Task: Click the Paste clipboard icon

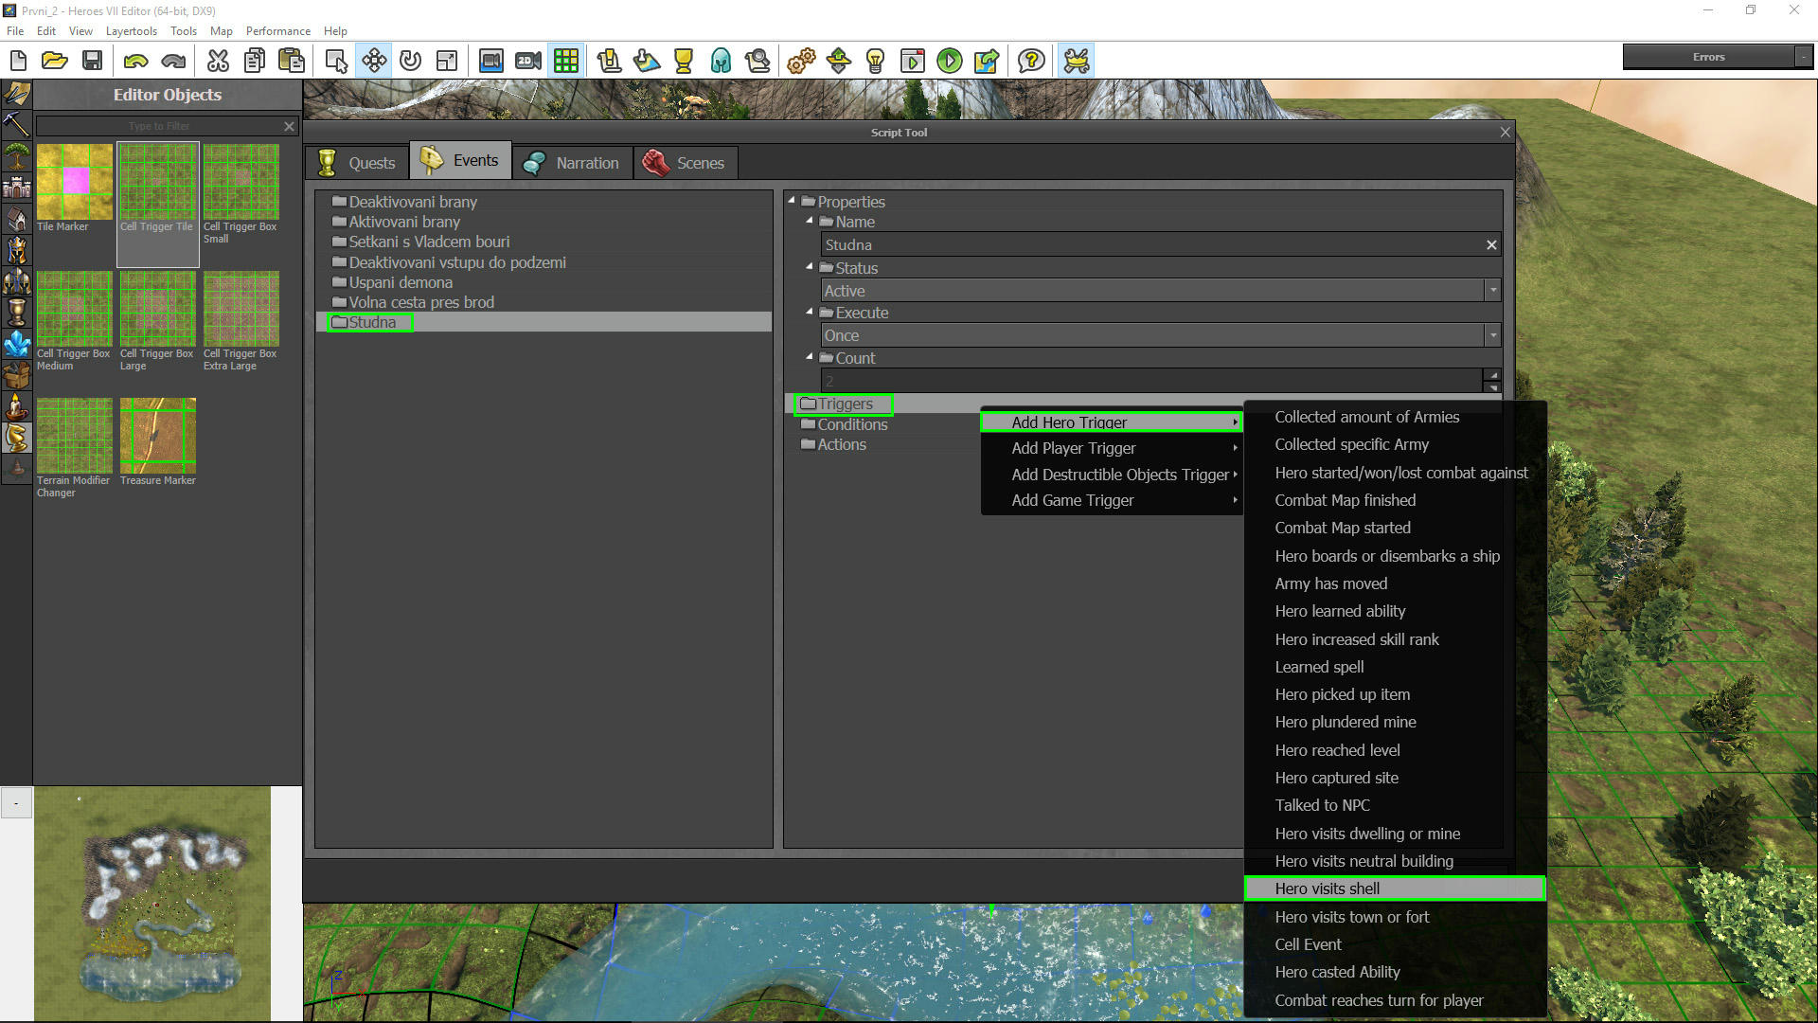Action: 292,62
